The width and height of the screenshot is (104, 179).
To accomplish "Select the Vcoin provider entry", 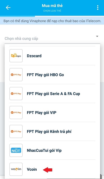I will (52, 169).
